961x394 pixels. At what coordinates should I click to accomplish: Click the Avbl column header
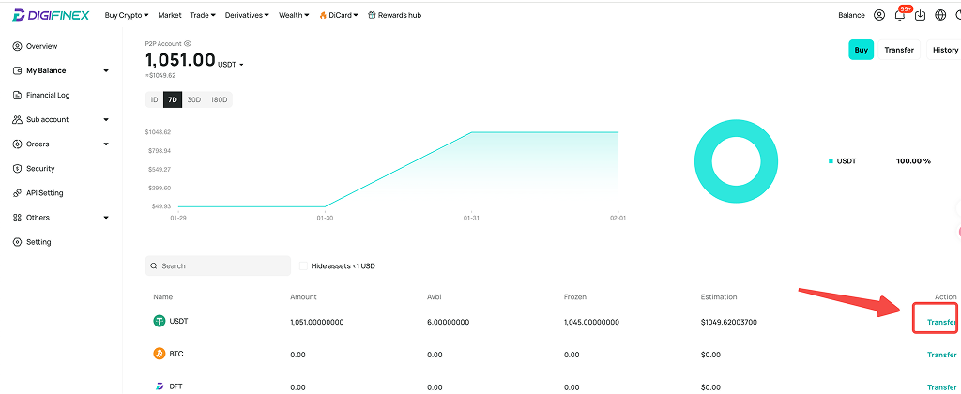pos(434,296)
